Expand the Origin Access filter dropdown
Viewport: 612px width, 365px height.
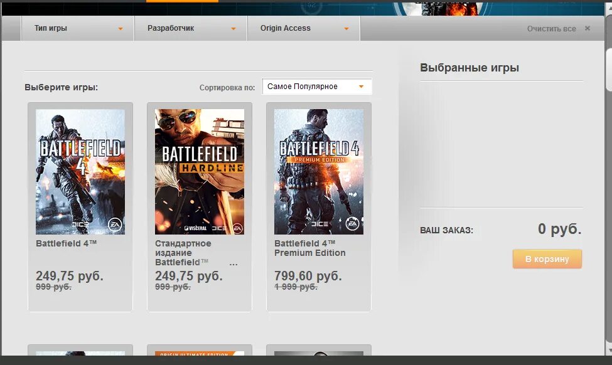304,28
